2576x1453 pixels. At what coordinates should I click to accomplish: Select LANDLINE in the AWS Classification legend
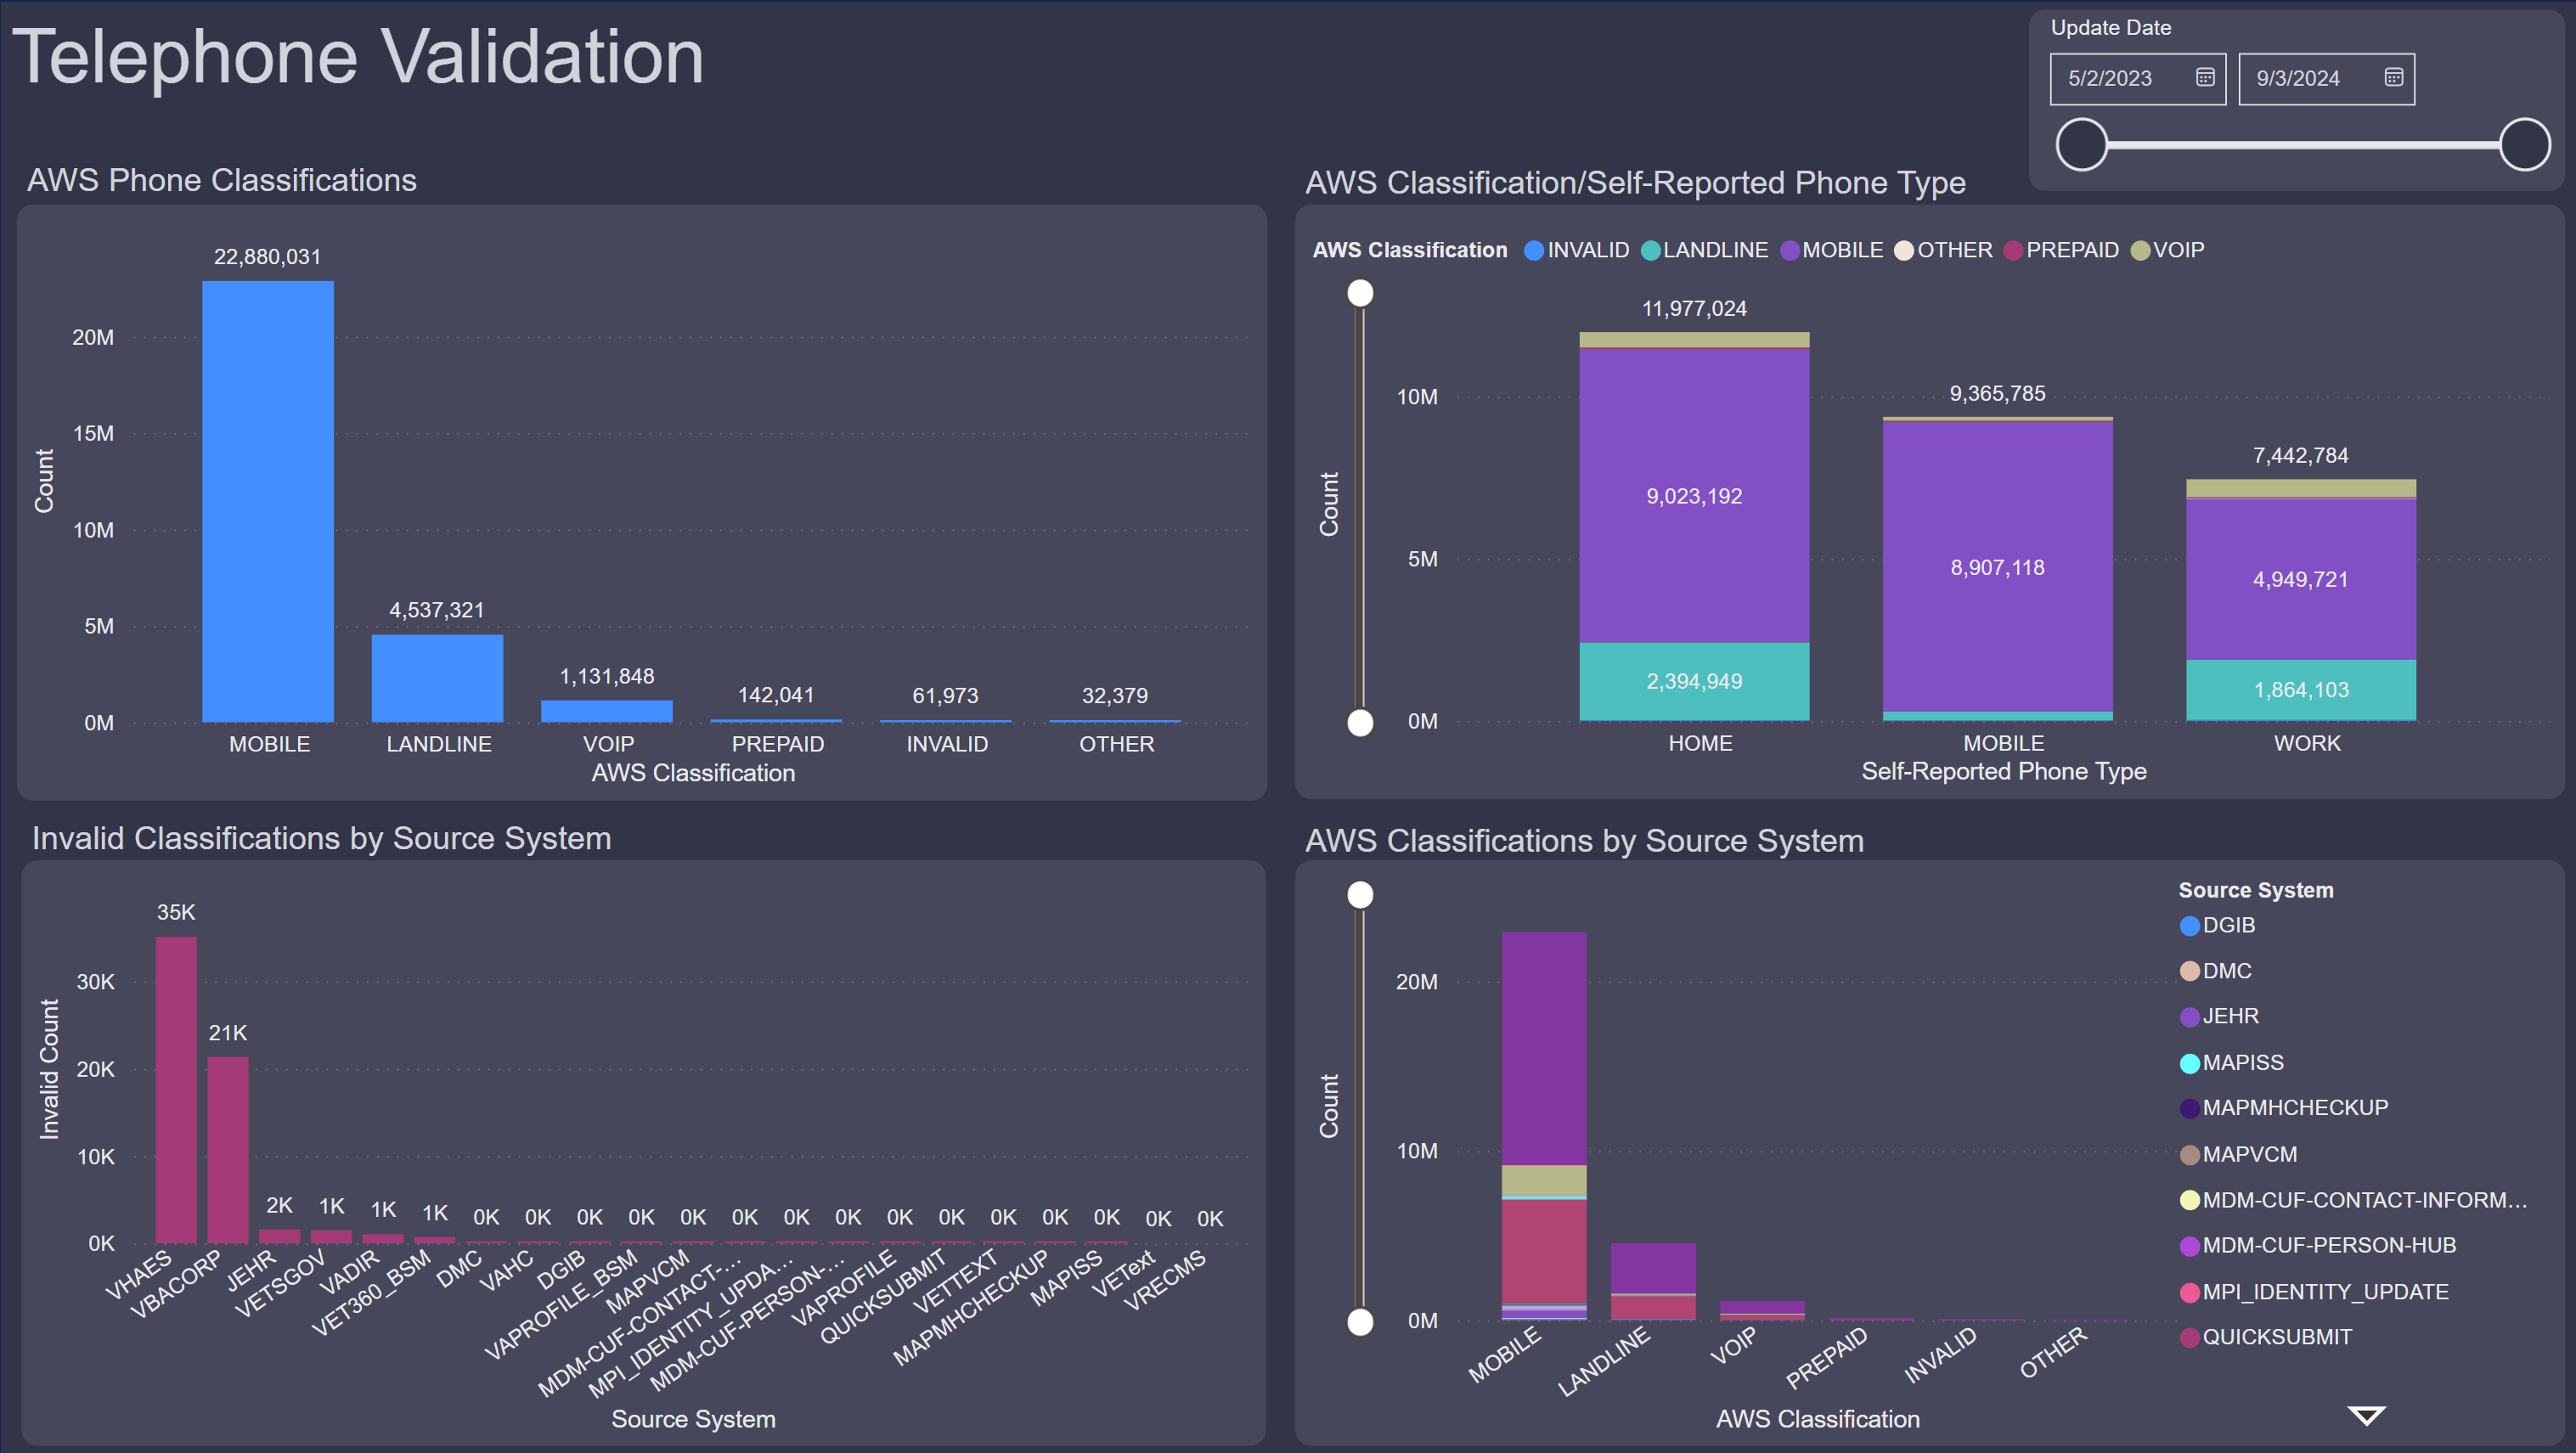pyautogui.click(x=1704, y=250)
